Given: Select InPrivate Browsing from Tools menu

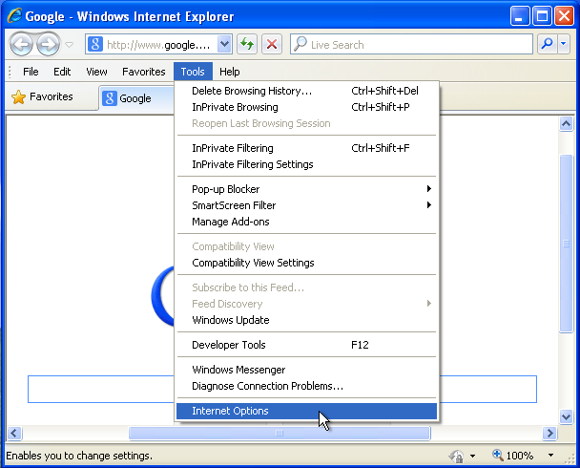Looking at the screenshot, I should tap(306, 107).
